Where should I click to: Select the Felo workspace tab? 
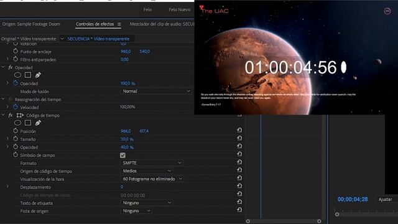coord(147,10)
